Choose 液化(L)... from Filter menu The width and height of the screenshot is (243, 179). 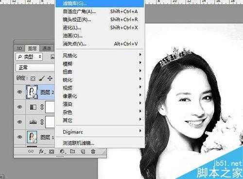click(100, 28)
